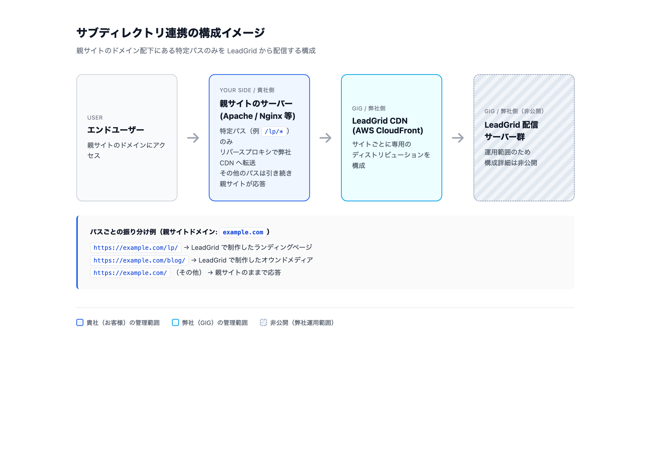
Task: Click the title "サブディレクトリ連携の構成イメージ"
Action: pos(171,33)
